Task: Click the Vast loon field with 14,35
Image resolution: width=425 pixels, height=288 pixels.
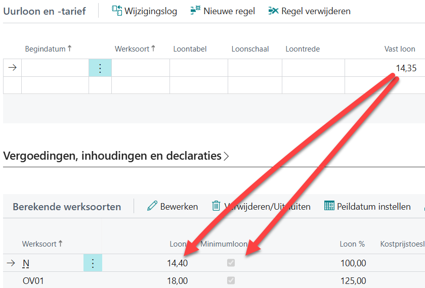Action: (x=385, y=68)
